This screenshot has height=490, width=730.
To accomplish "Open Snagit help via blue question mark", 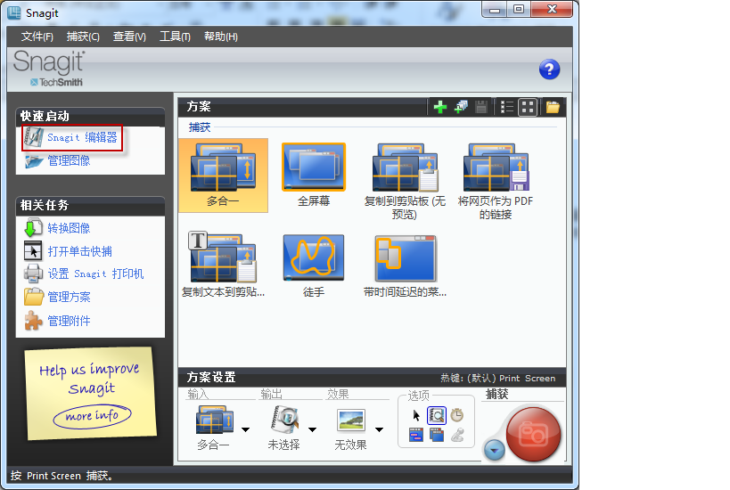I will click(549, 69).
